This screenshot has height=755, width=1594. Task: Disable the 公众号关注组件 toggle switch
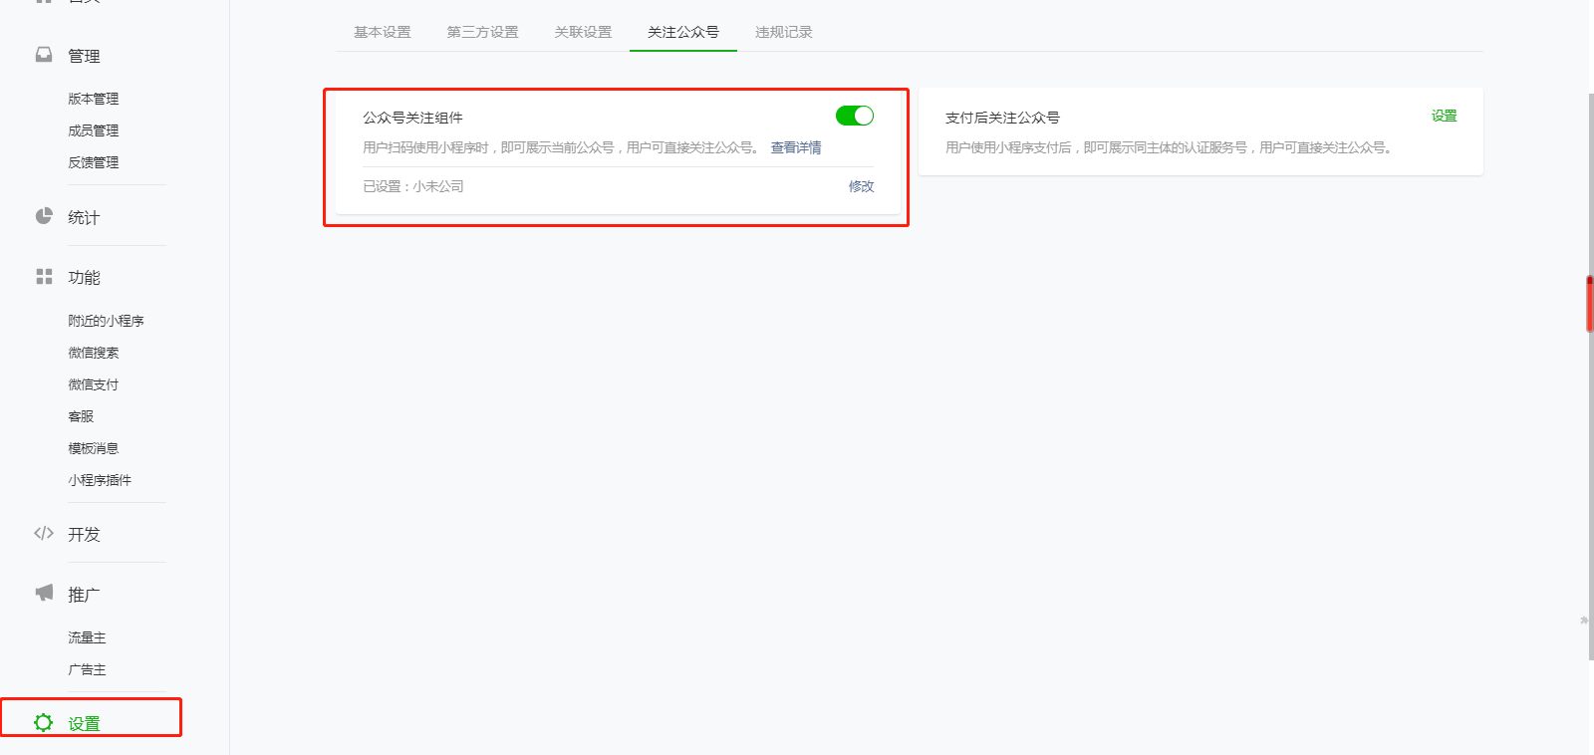point(854,116)
